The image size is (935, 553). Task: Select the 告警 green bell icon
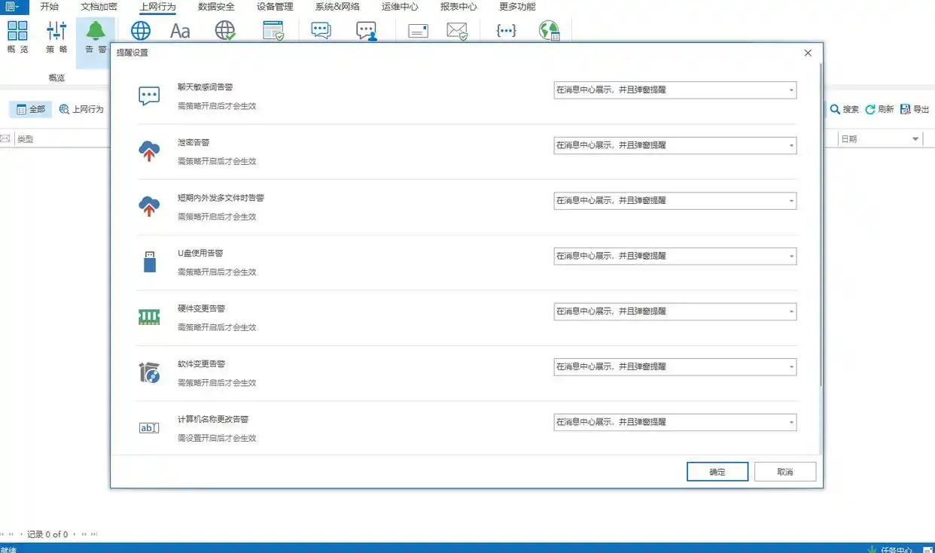96,32
